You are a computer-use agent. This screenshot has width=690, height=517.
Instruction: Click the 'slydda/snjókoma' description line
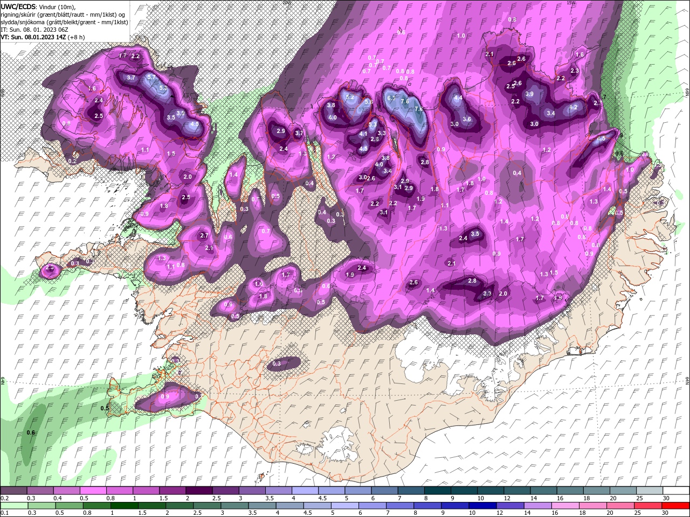pos(64,22)
